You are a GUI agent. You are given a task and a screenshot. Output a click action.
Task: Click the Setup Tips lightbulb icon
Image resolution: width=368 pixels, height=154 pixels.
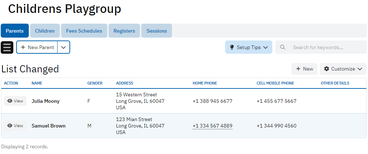[232, 47]
